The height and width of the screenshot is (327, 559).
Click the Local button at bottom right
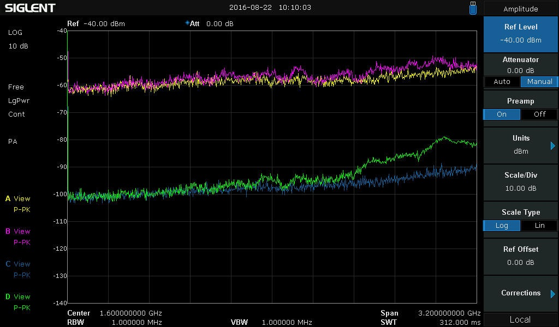point(521,319)
